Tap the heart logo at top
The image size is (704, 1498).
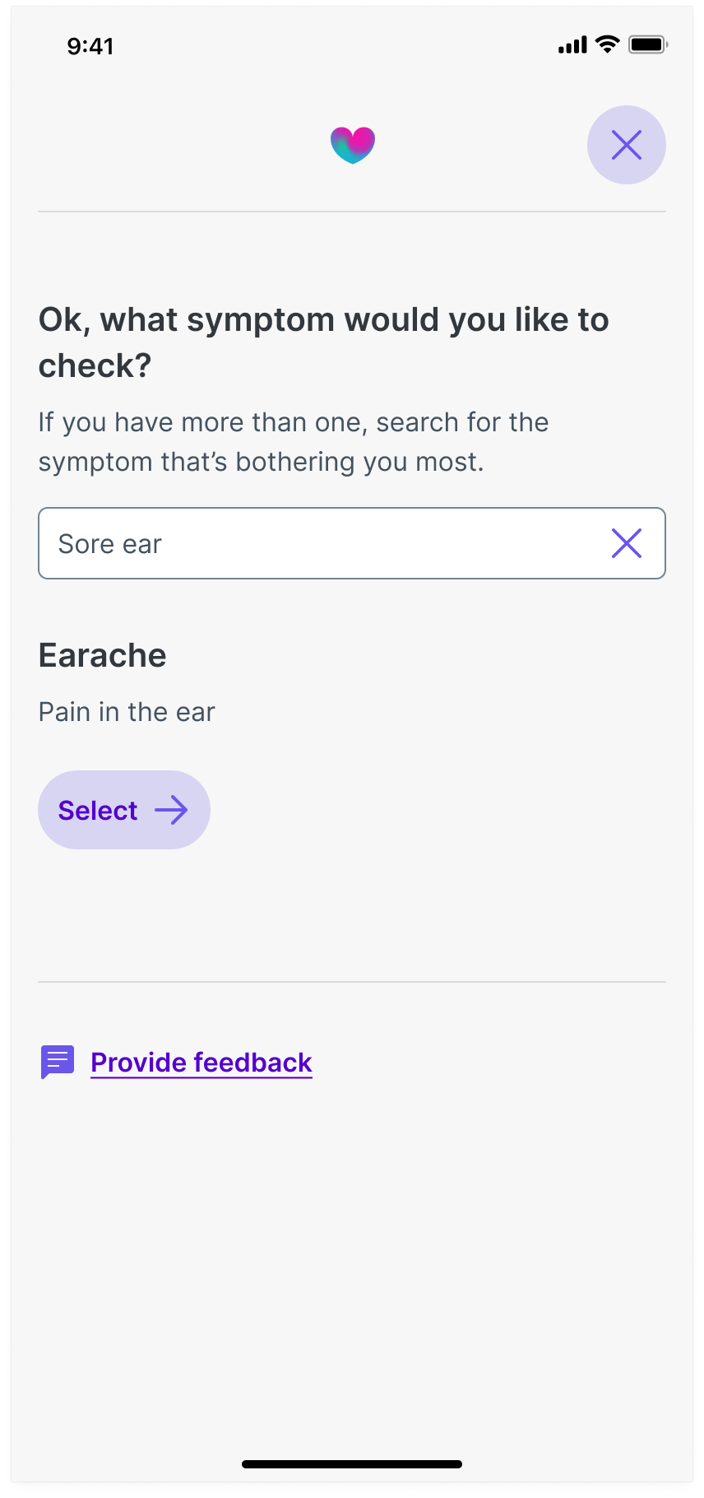353,145
